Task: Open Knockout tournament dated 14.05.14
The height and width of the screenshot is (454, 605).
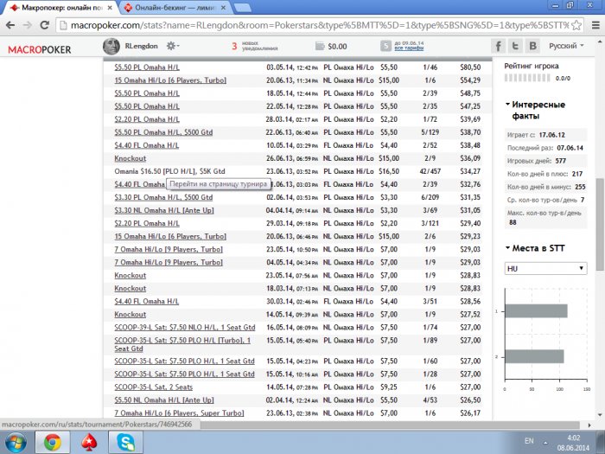Action: (130, 314)
